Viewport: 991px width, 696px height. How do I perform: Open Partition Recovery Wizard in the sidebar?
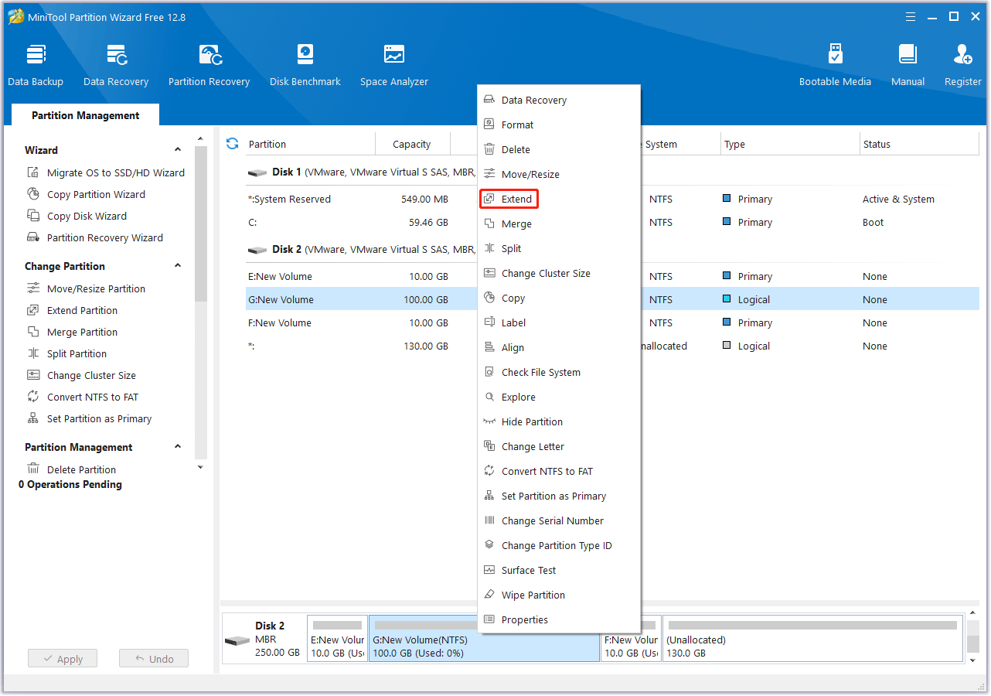click(x=95, y=237)
